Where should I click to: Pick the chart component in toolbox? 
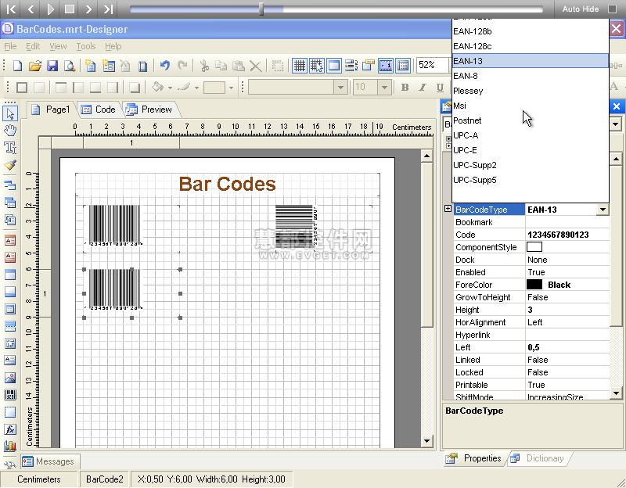pyautogui.click(x=10, y=446)
